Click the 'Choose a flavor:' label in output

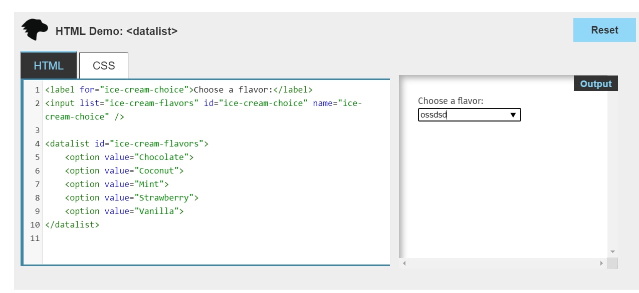451,101
